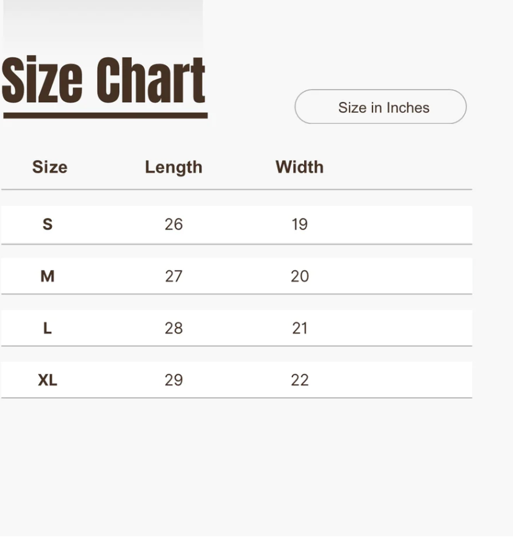Click width value 19 in S row
This screenshot has width=513, height=540.
coord(299,224)
